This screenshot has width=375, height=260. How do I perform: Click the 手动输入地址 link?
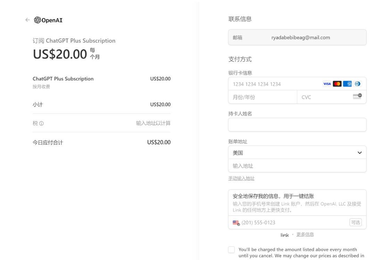point(241,179)
